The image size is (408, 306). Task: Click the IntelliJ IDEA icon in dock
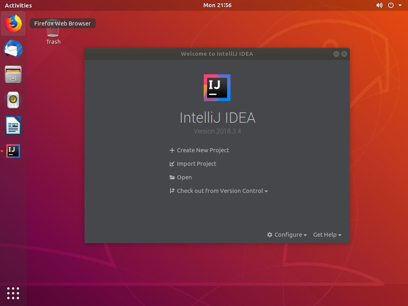[x=13, y=151]
